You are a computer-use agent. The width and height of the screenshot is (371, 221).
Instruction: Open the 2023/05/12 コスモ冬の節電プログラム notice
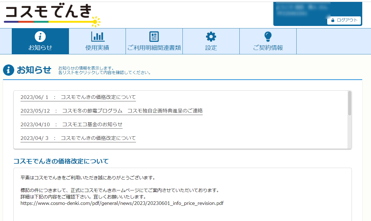pyautogui.click(x=112, y=111)
